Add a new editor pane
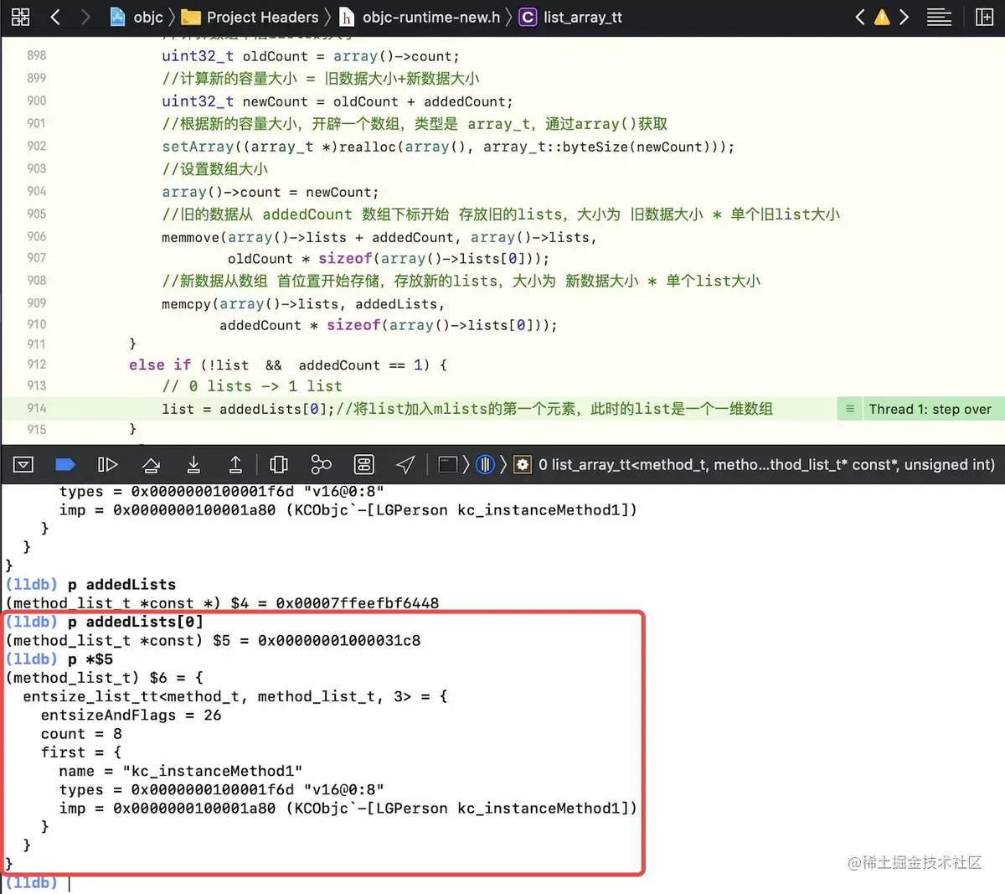 (985, 17)
